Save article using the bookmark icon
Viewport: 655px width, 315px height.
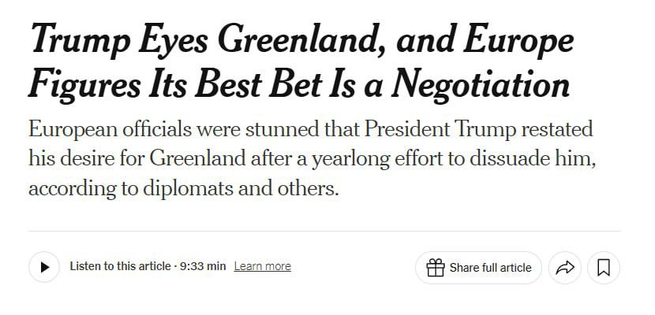[604, 268]
